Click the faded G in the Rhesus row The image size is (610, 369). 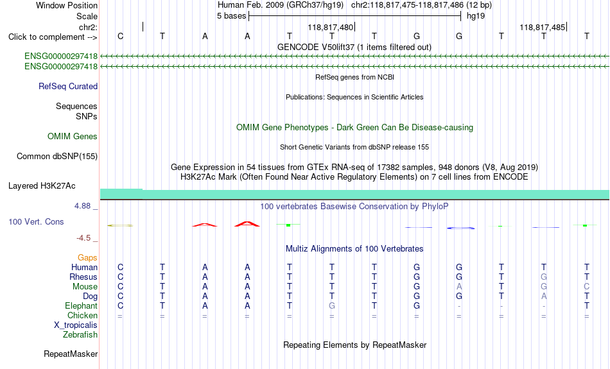pos(544,277)
